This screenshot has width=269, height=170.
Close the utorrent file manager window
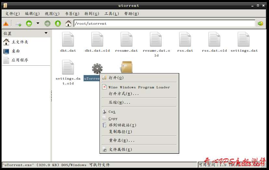[x=263, y=6]
